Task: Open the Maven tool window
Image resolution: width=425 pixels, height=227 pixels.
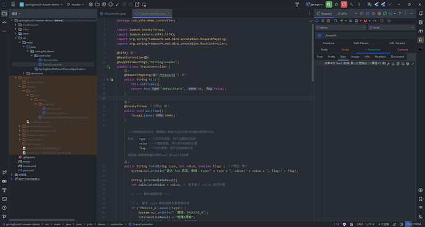Action: (421, 31)
